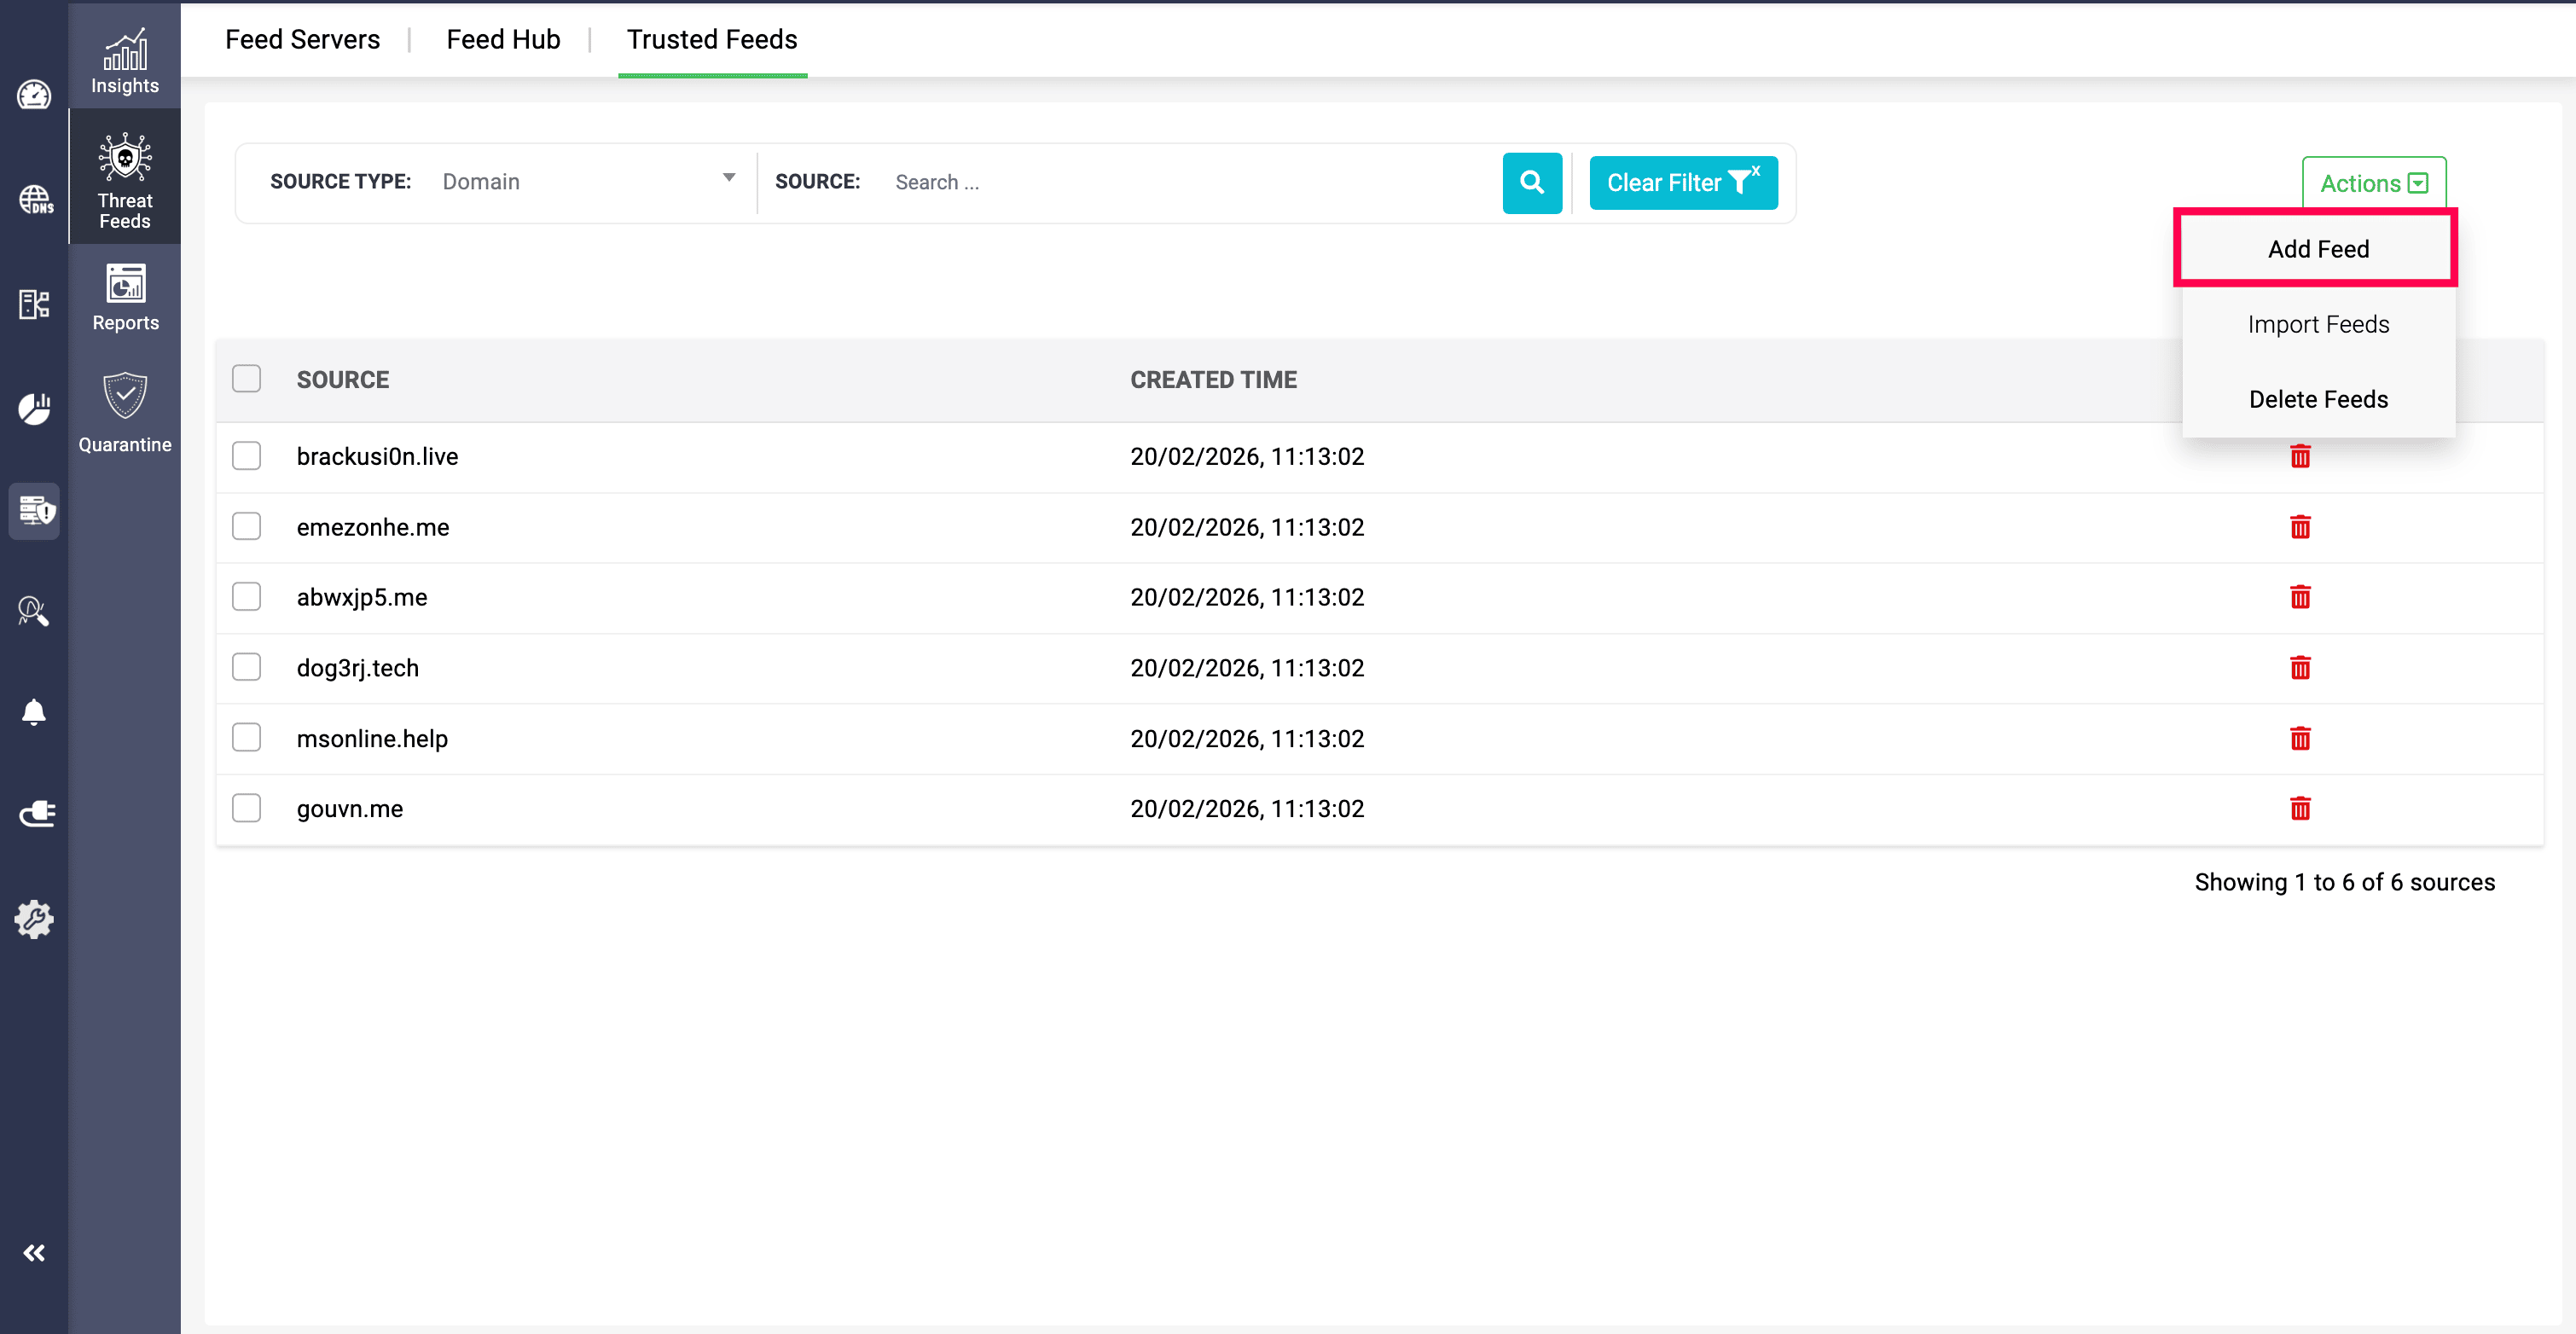Open settings gear wrench icon
Image resolution: width=2576 pixels, height=1334 pixels.
pos(34,918)
